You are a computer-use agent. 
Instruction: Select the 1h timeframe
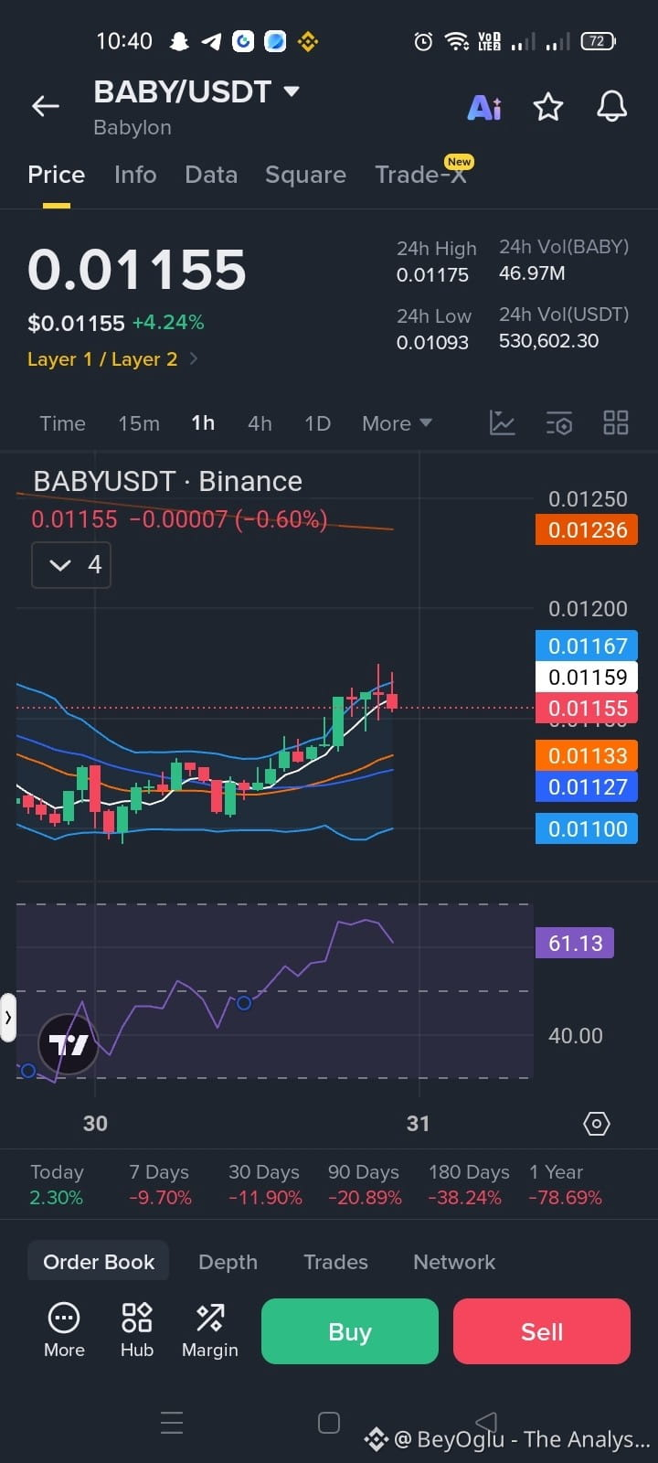coord(203,423)
